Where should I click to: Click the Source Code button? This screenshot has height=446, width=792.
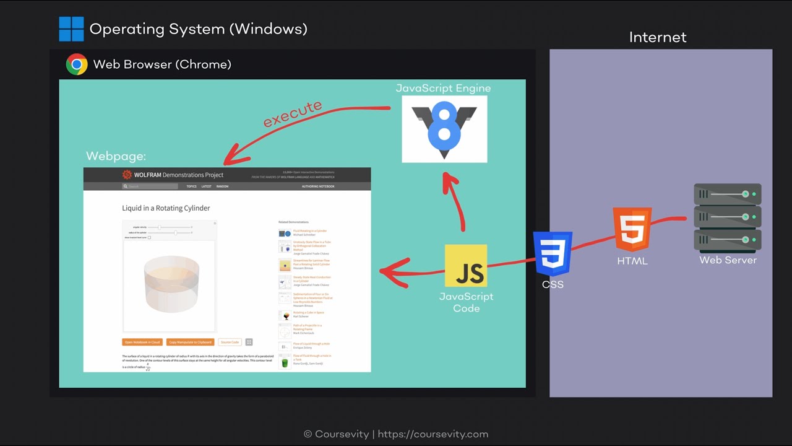click(x=230, y=342)
